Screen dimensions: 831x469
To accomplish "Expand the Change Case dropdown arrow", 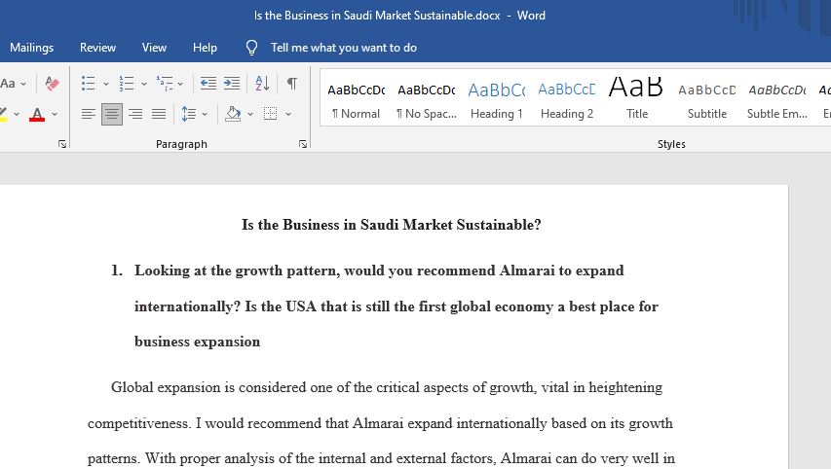I will [x=23, y=84].
